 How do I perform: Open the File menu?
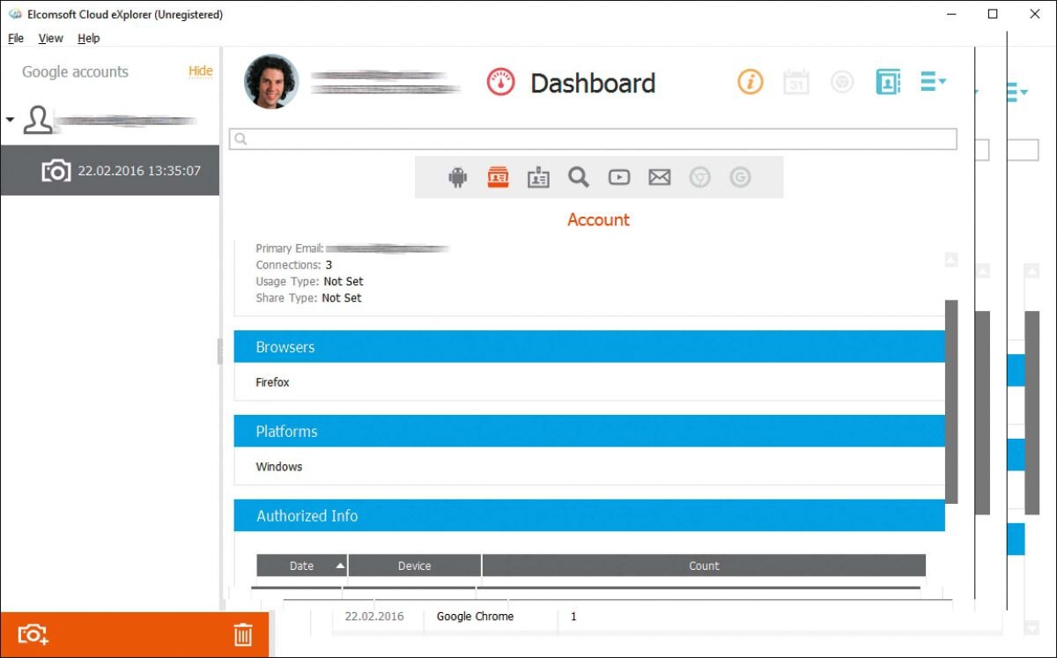coord(15,38)
